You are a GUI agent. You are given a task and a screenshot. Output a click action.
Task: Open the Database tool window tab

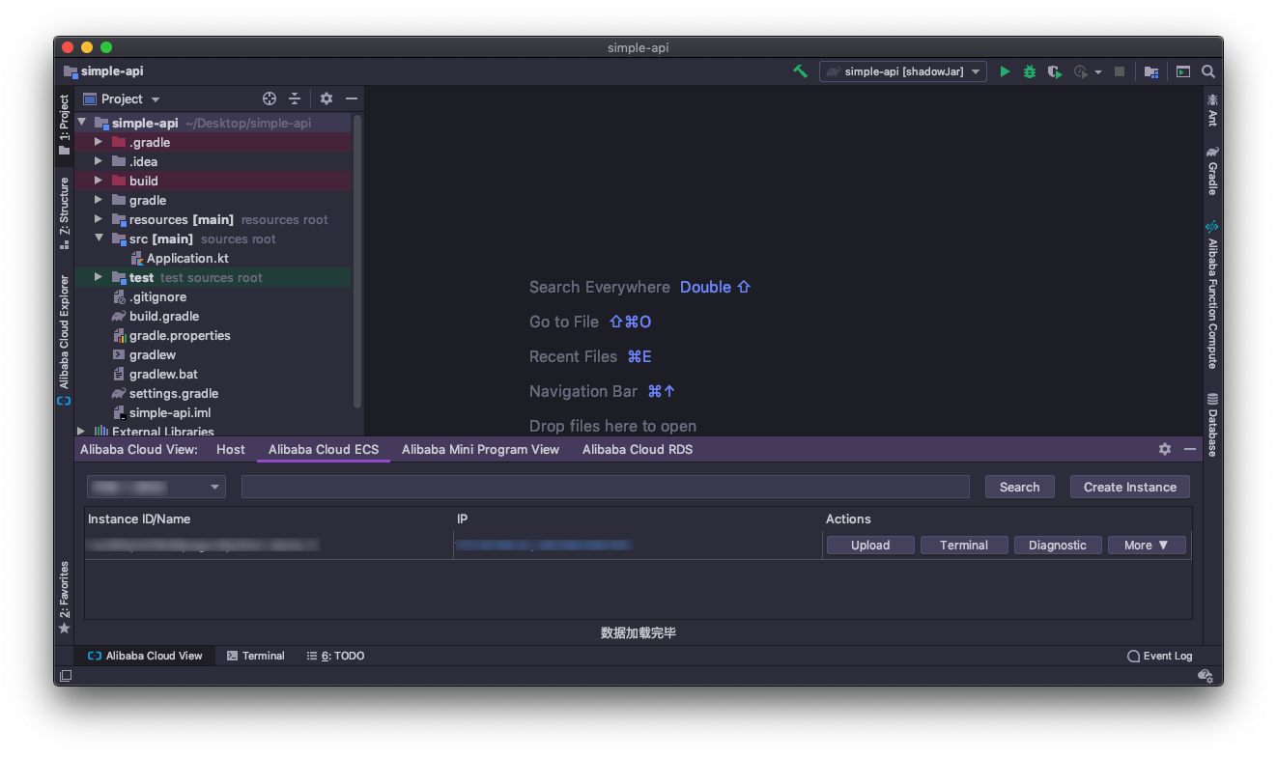(1212, 425)
